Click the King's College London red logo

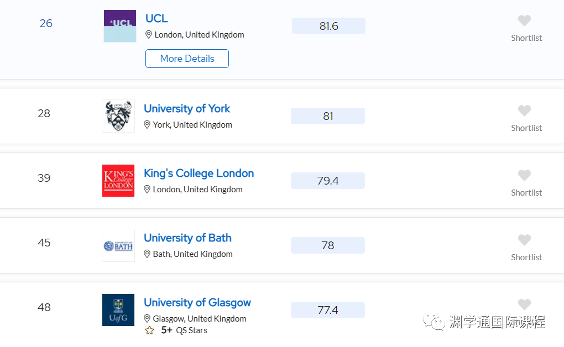click(118, 181)
